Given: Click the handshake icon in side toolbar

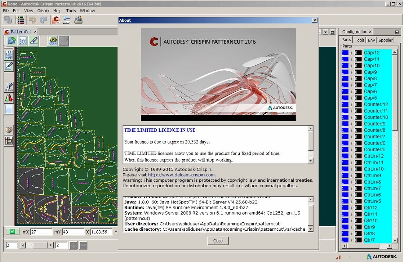Looking at the screenshot, I should click(x=9, y=130).
